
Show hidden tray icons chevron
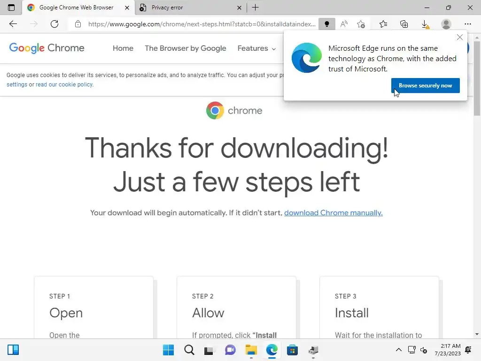[x=398, y=350]
